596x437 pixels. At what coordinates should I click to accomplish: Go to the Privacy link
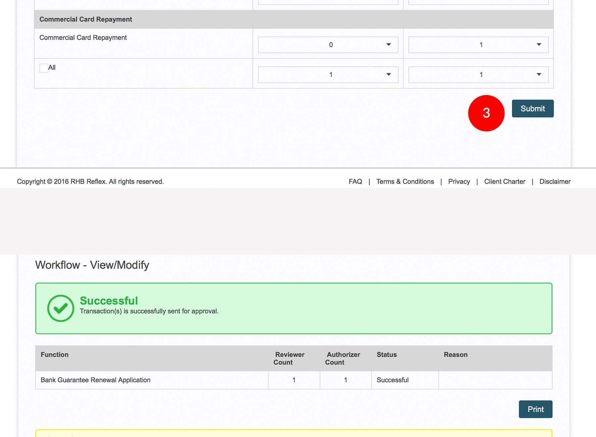459,181
